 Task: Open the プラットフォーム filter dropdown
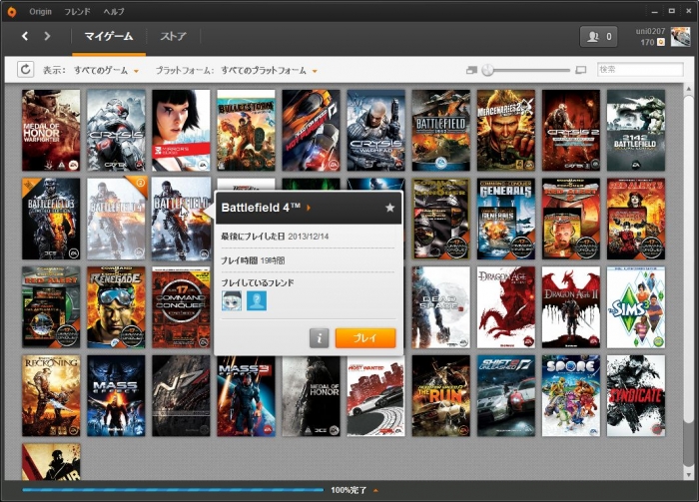tap(270, 71)
